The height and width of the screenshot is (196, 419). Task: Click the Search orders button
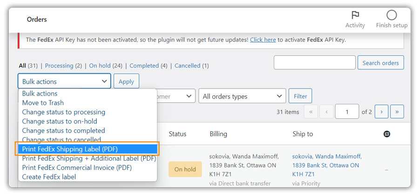[380, 63]
